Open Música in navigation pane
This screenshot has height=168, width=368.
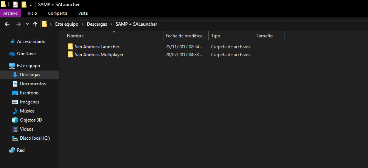click(27, 111)
